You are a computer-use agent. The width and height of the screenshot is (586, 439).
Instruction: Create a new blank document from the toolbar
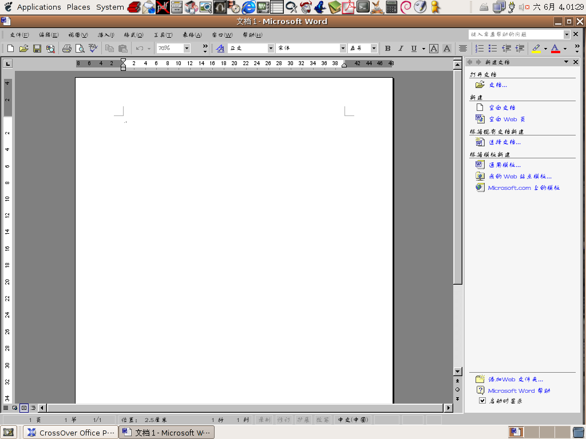(x=10, y=48)
